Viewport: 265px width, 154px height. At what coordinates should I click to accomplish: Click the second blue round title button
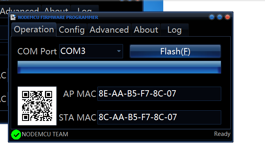(220, 17)
